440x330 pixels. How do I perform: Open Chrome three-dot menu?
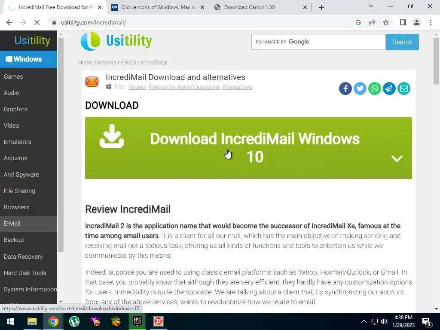pyautogui.click(x=431, y=22)
